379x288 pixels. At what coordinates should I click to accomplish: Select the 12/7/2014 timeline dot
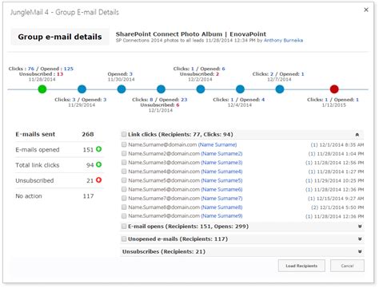pos(280,89)
